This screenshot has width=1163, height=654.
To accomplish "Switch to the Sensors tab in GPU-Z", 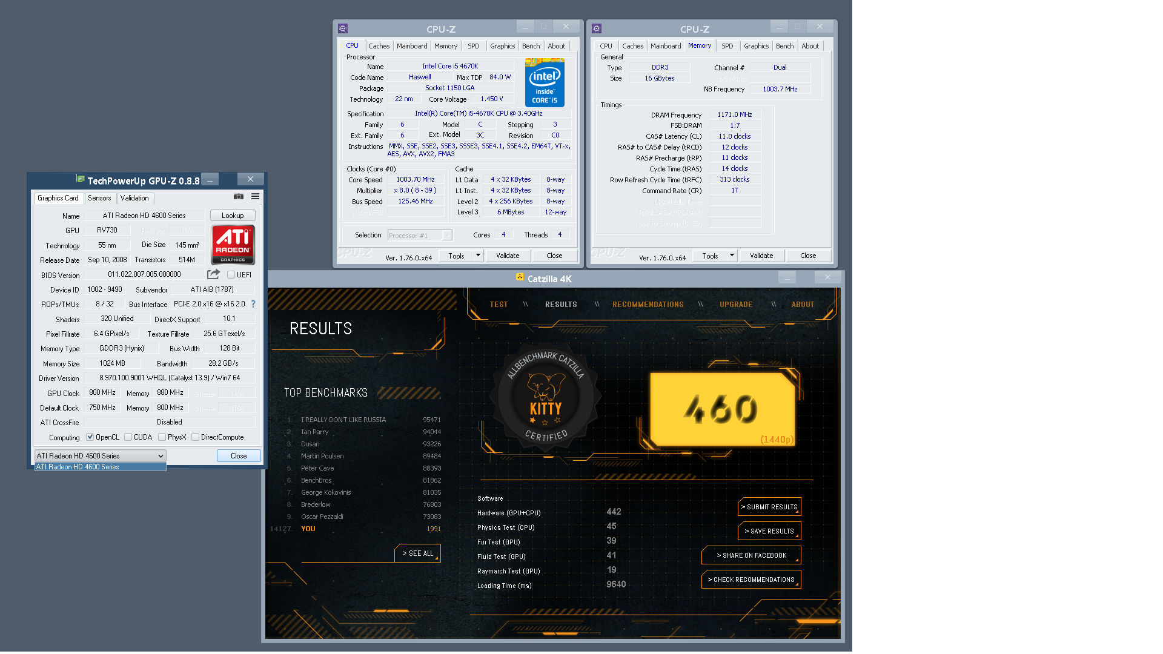I will click(x=99, y=198).
